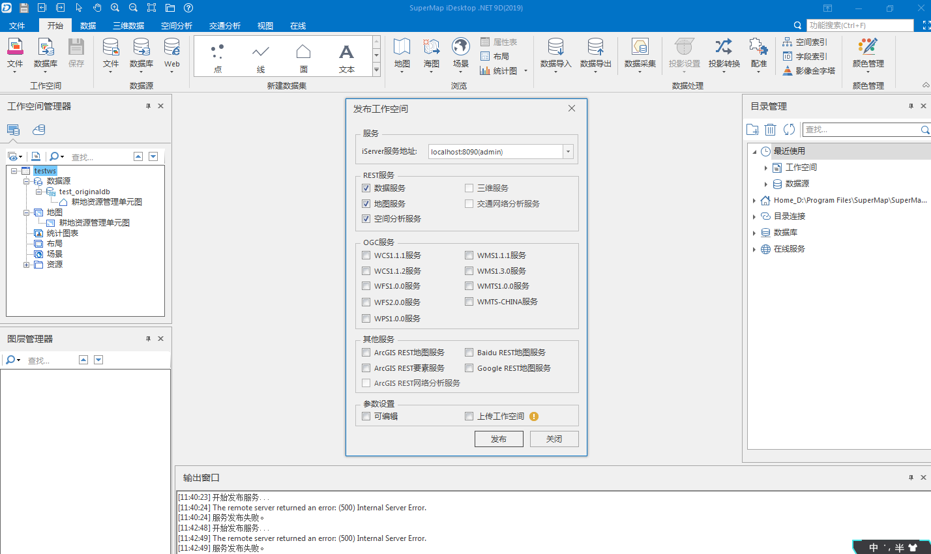The width and height of the screenshot is (931, 554).
Task: Click the new folder icon in 目录管理
Action: [x=752, y=130]
